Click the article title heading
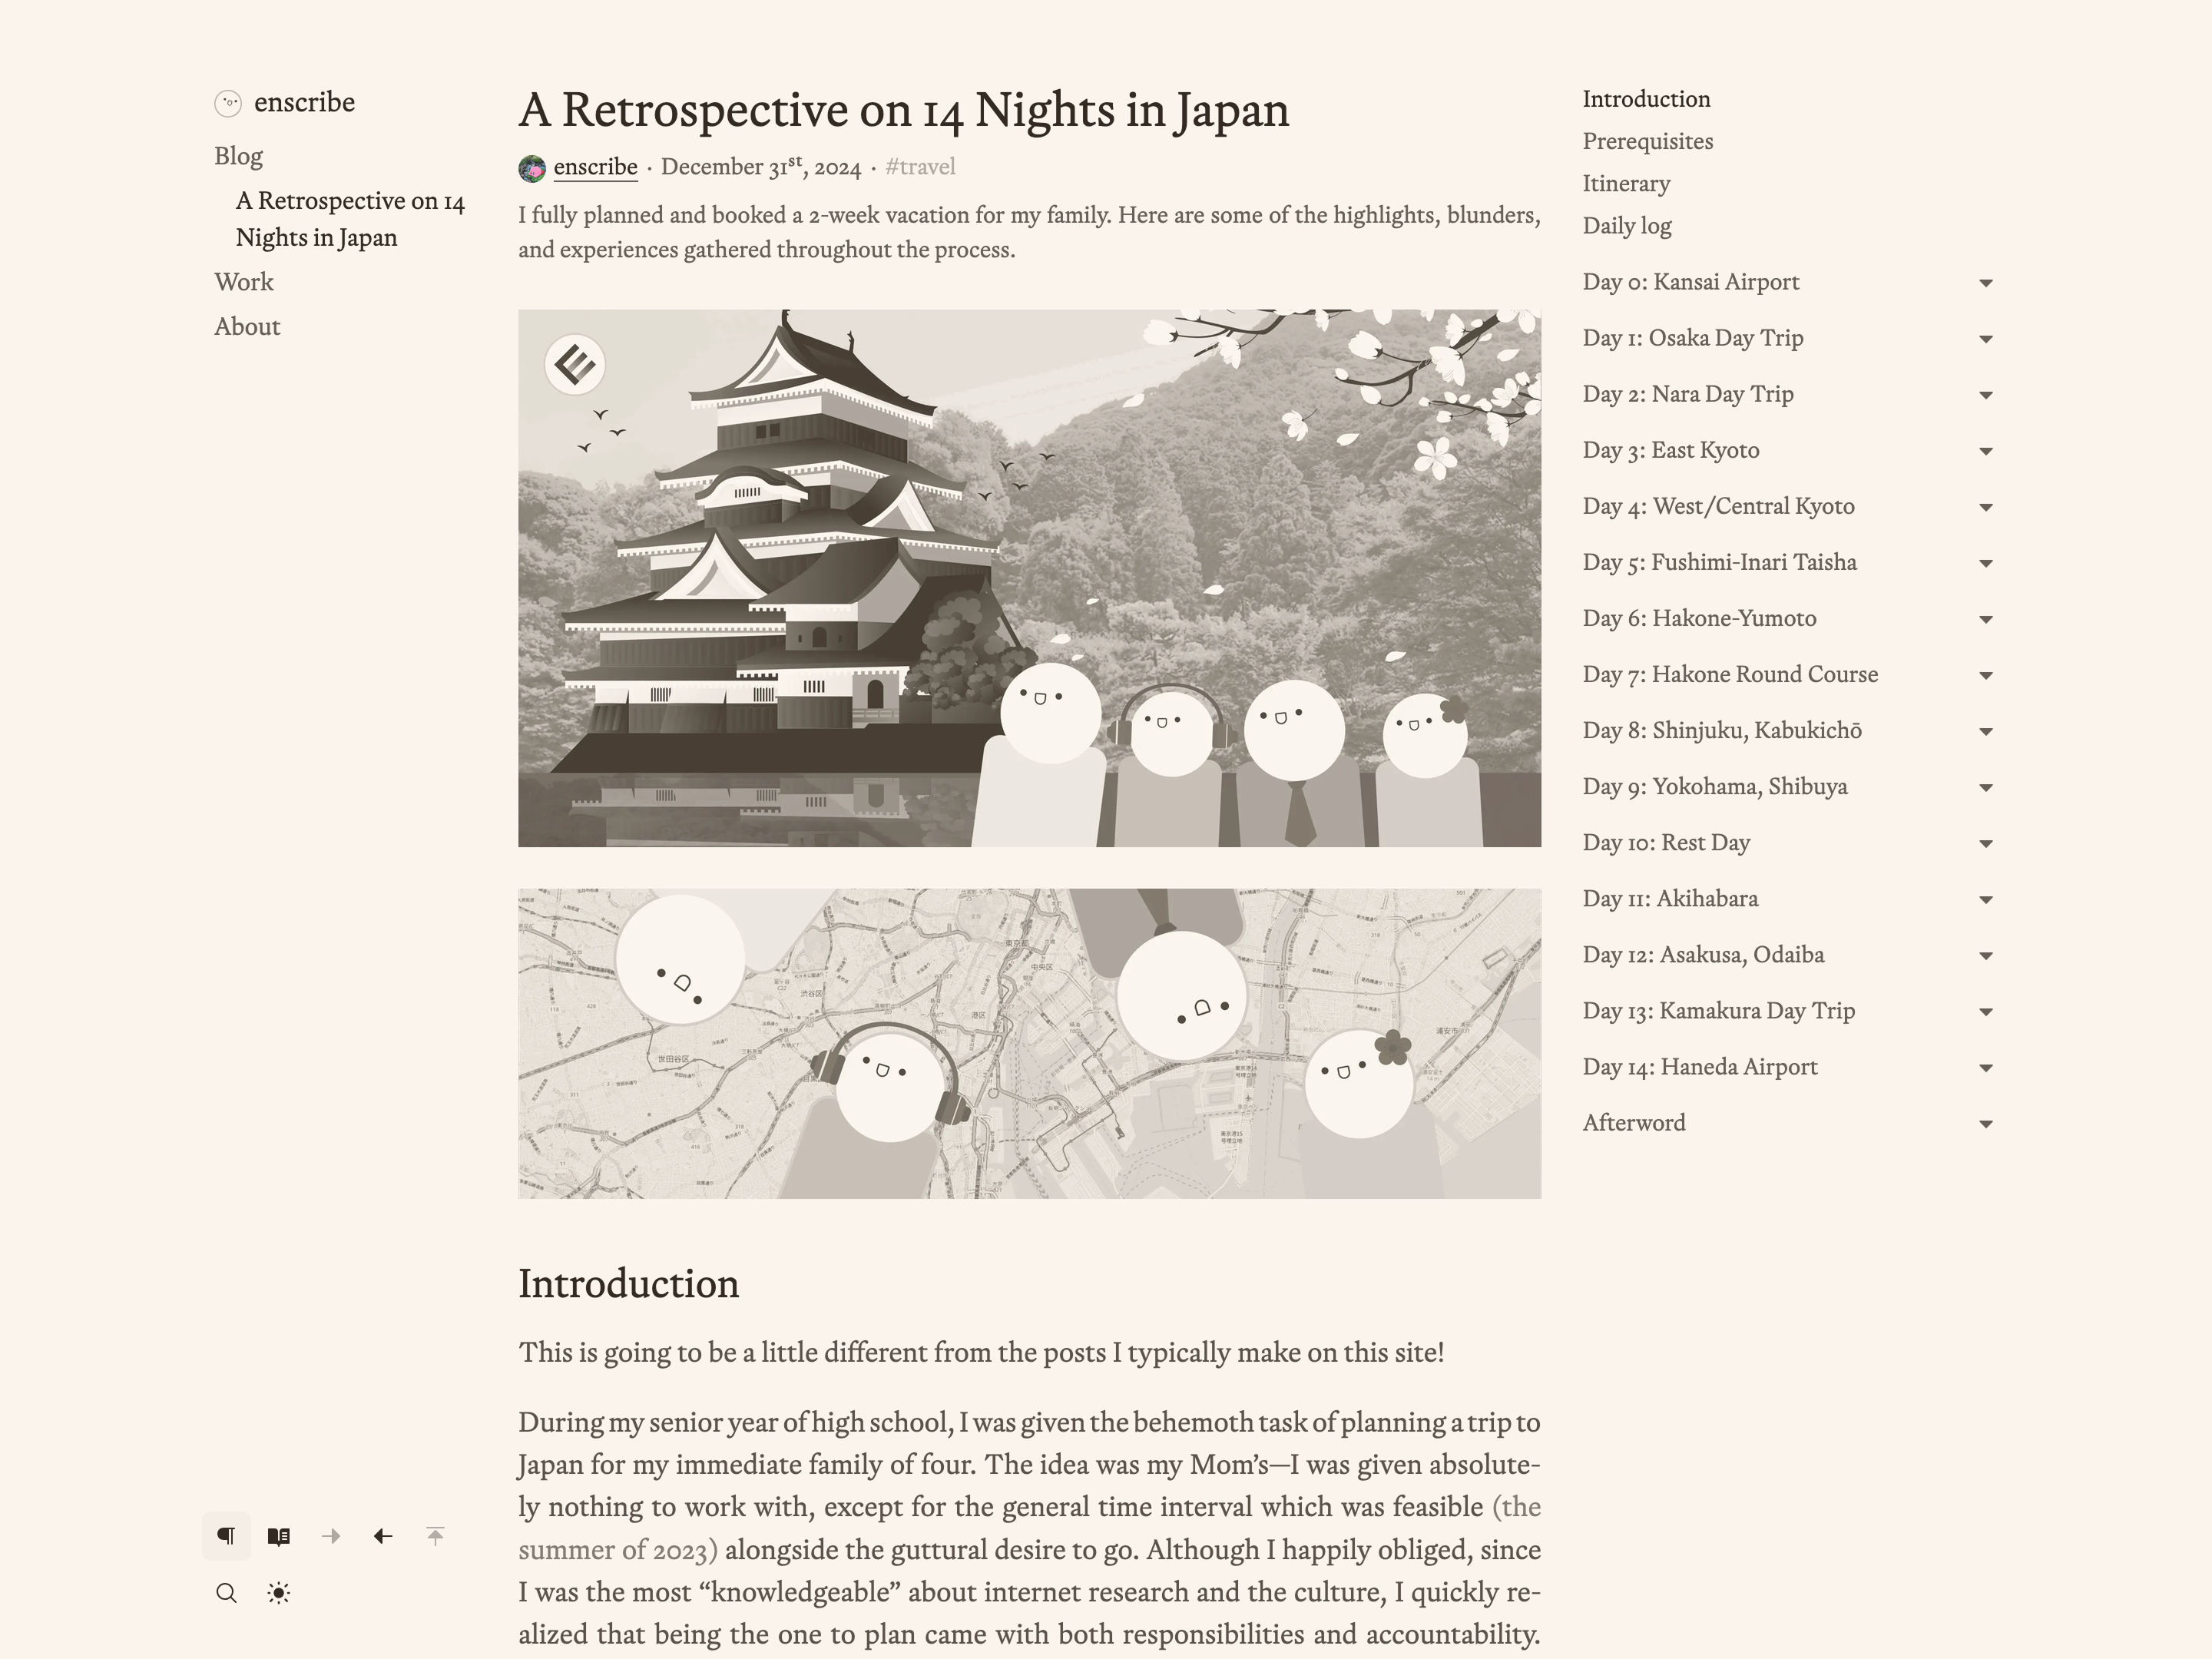This screenshot has width=2212, height=1659. click(x=904, y=110)
